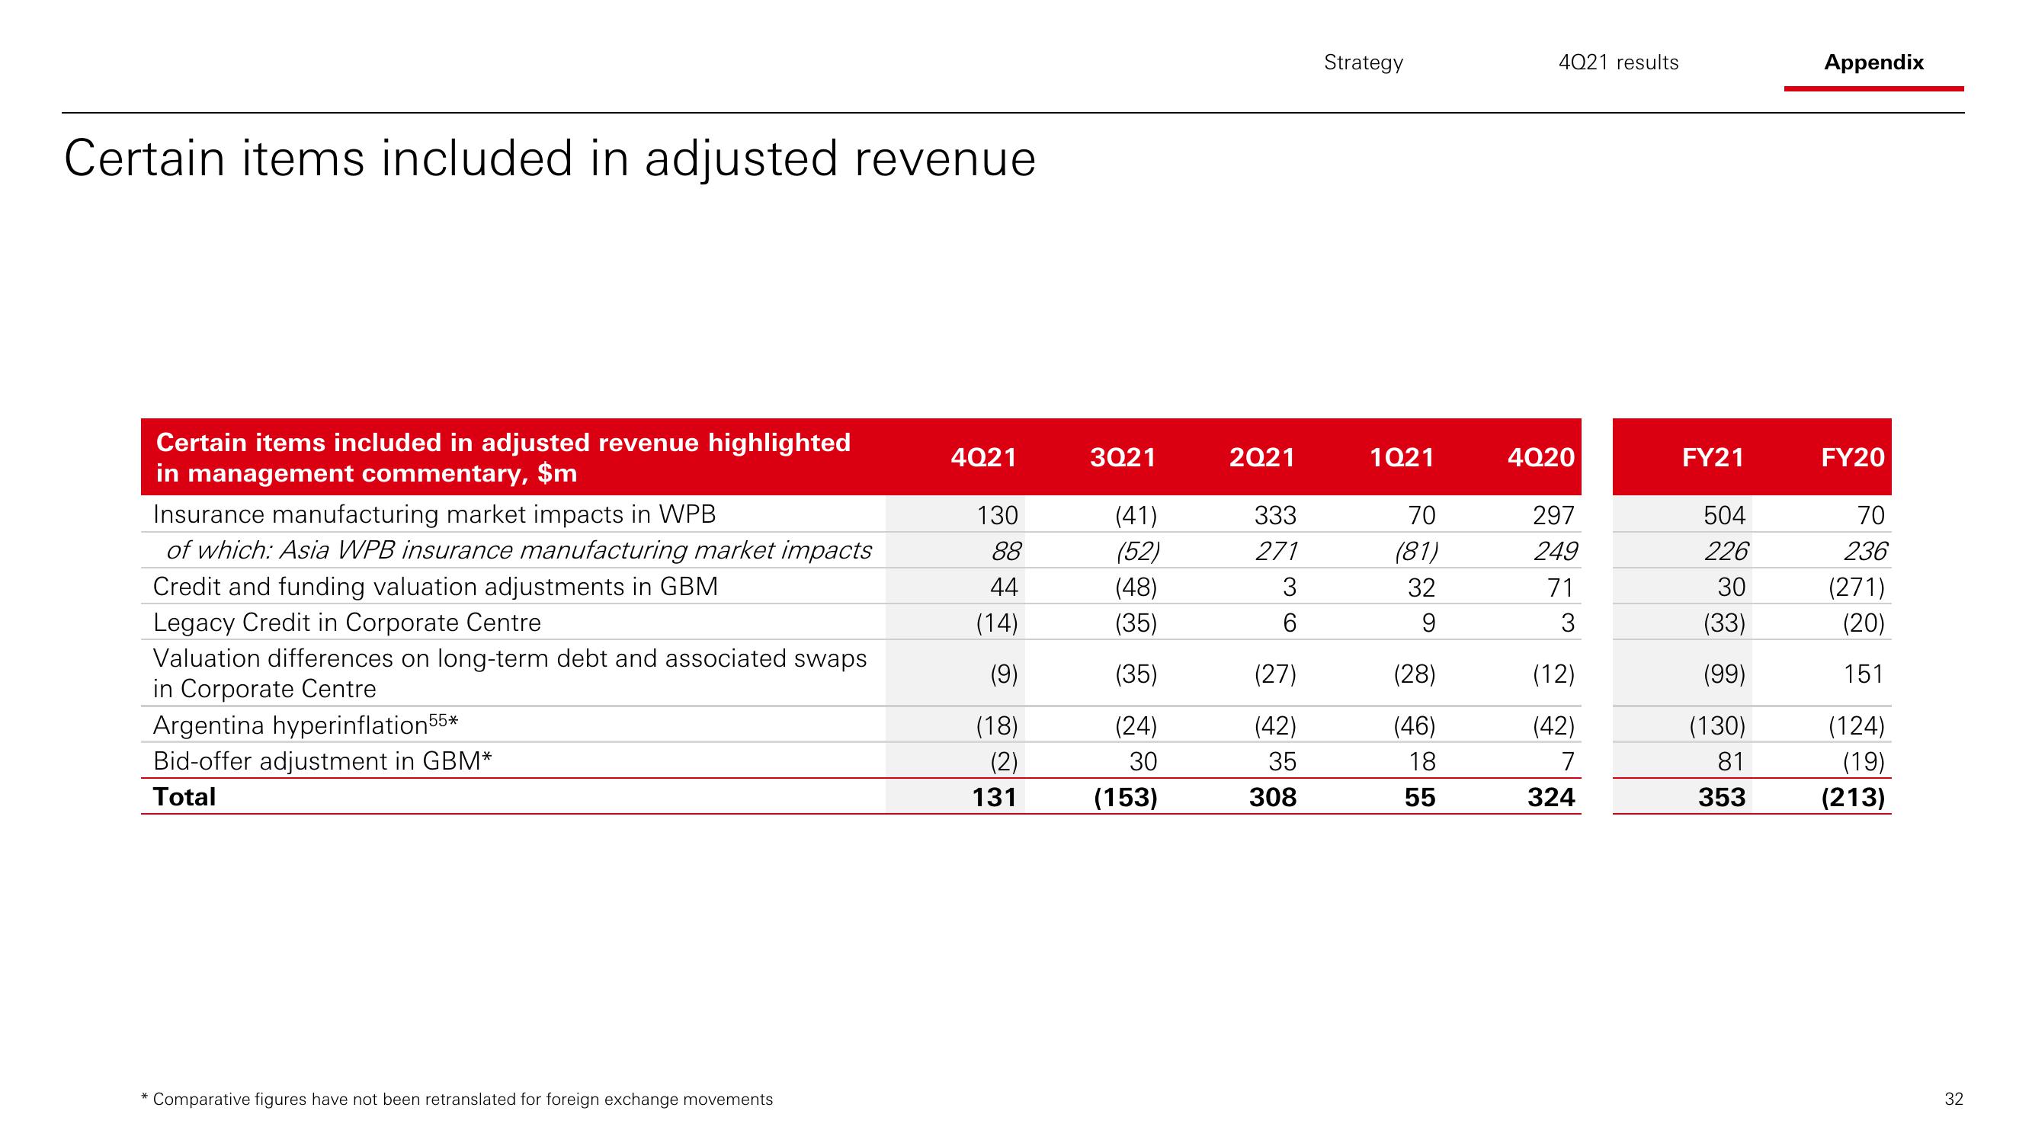2032x1143 pixels.
Task: Click the 3Q21 Bid-offer value 30
Action: (x=1143, y=761)
